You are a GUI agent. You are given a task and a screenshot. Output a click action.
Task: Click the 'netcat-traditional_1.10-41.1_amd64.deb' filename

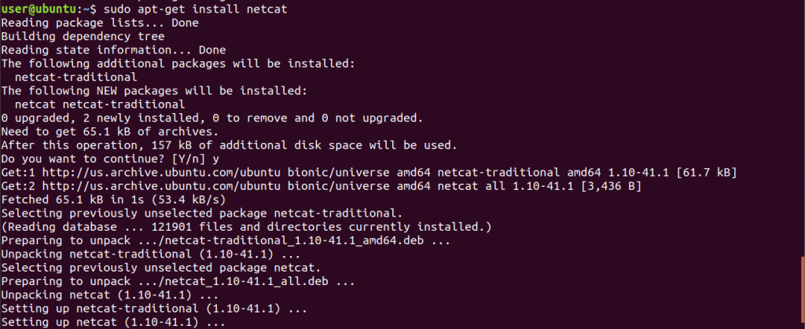[294, 240]
